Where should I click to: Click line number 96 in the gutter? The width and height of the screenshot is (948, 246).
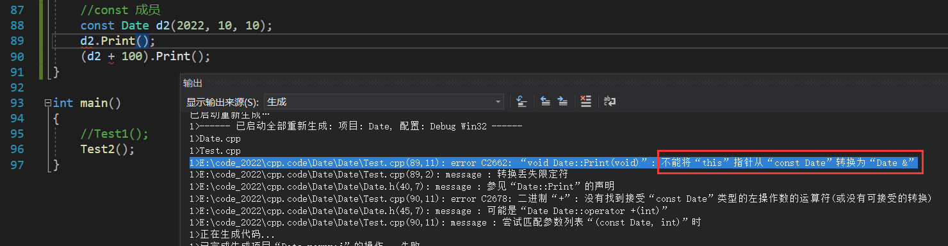coord(18,149)
